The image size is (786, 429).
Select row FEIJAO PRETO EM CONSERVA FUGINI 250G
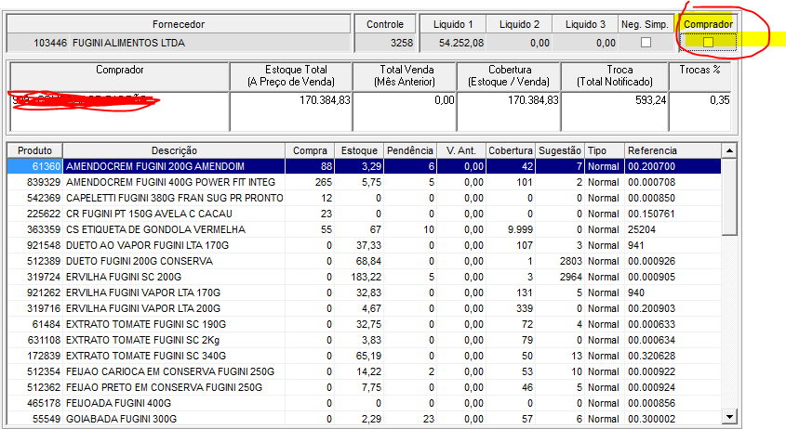(x=364, y=387)
